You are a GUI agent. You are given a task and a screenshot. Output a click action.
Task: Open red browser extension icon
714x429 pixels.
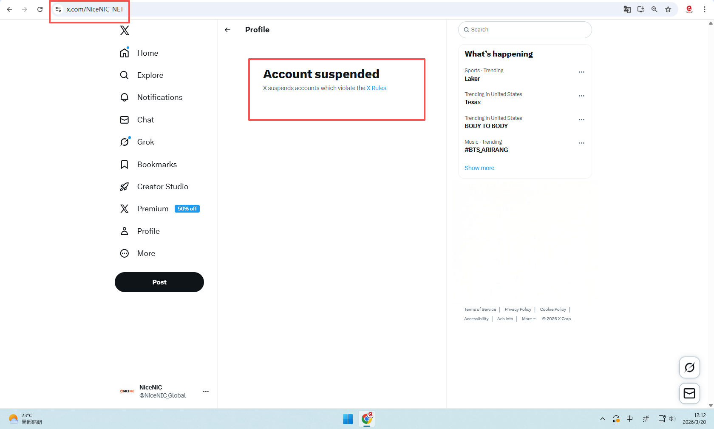689,9
